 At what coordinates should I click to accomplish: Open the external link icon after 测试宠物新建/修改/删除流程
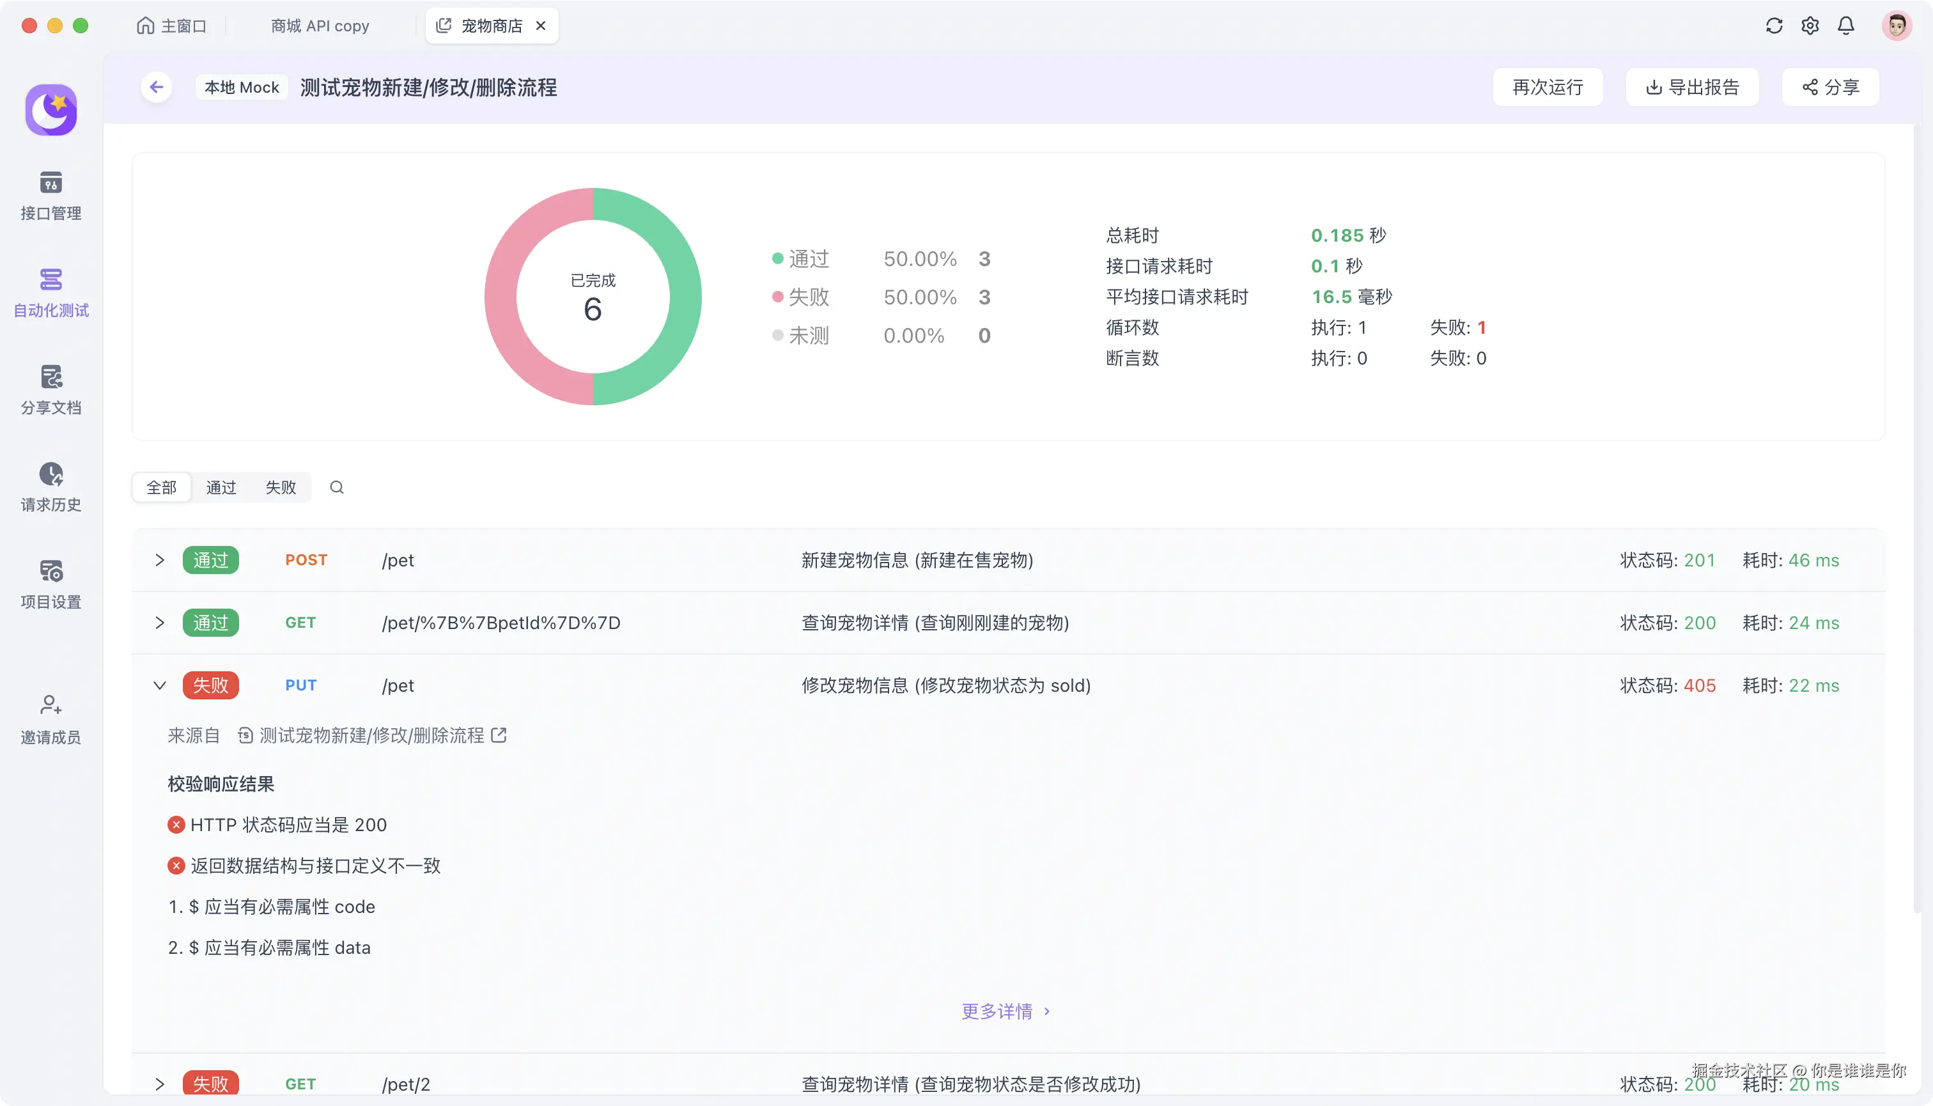499,735
